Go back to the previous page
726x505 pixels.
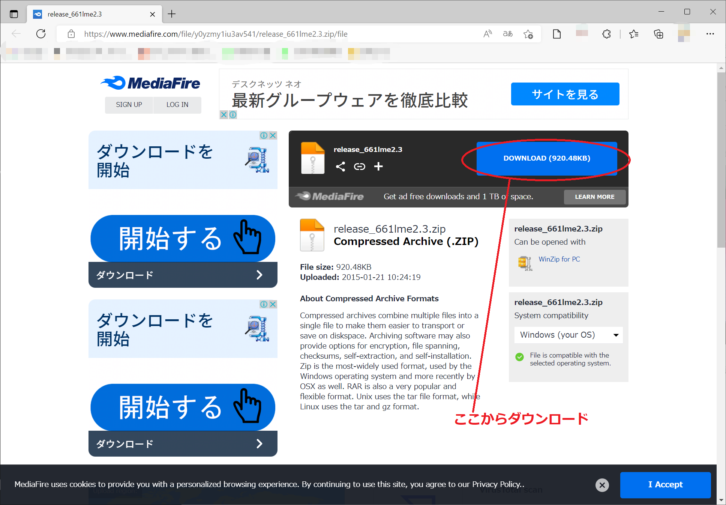16,34
